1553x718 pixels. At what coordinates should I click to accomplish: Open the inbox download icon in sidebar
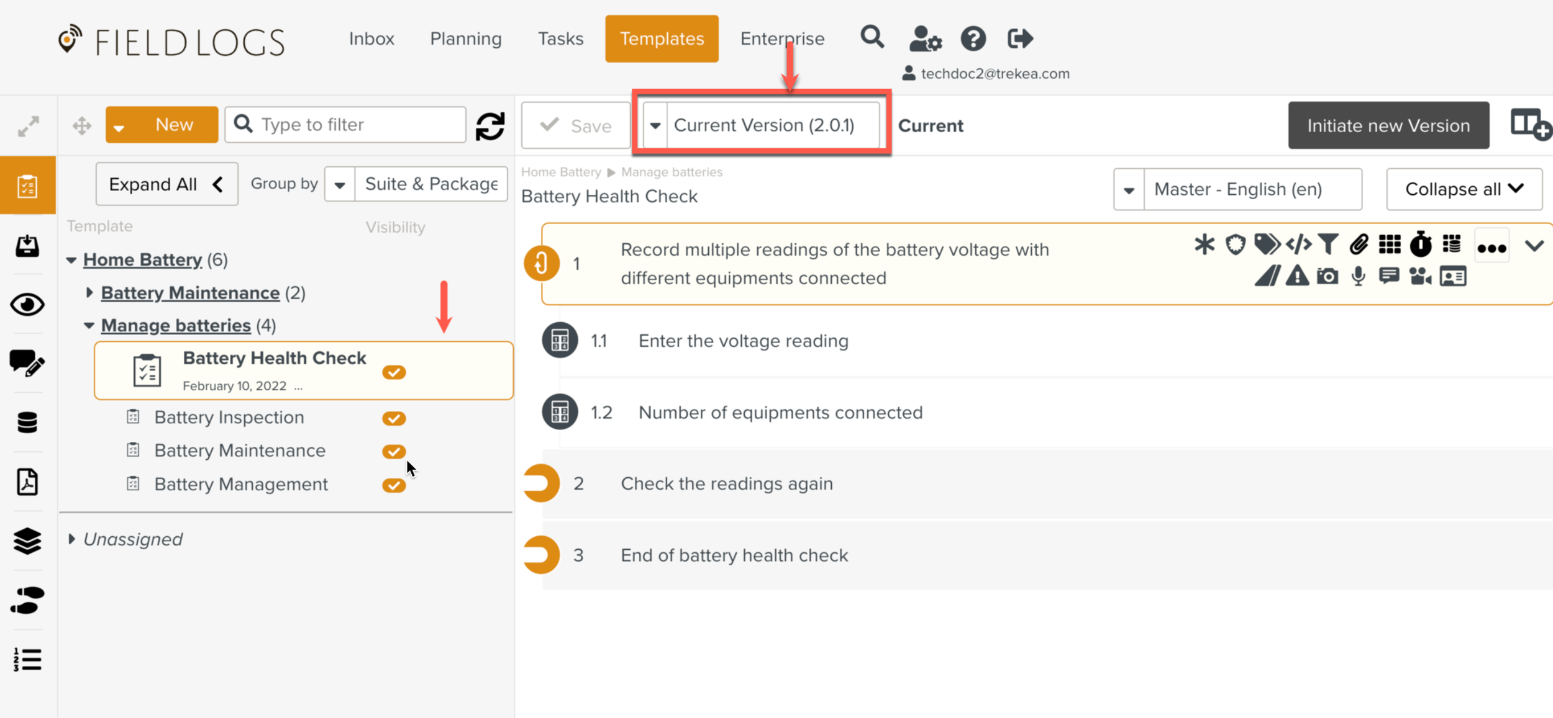[x=27, y=246]
